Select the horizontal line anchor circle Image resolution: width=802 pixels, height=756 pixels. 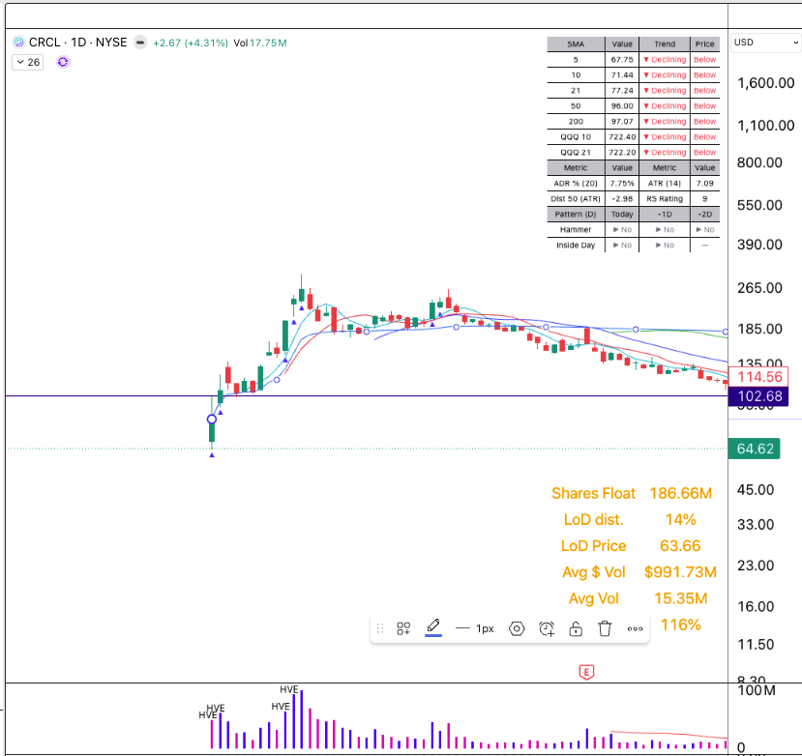point(212,420)
